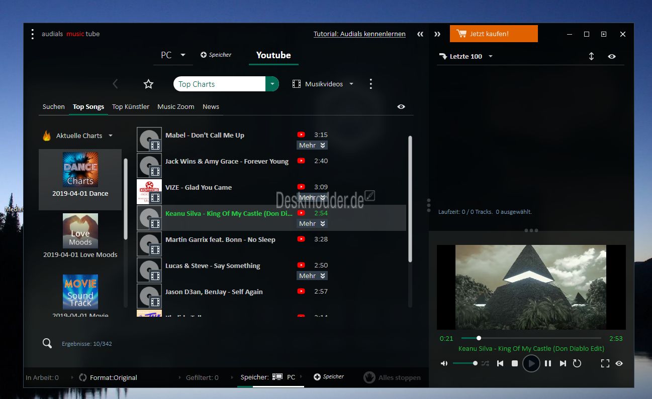Screen dimensions: 652x399
Task: Click the YouTube icon on Jack Wins track
Action: click(x=301, y=161)
